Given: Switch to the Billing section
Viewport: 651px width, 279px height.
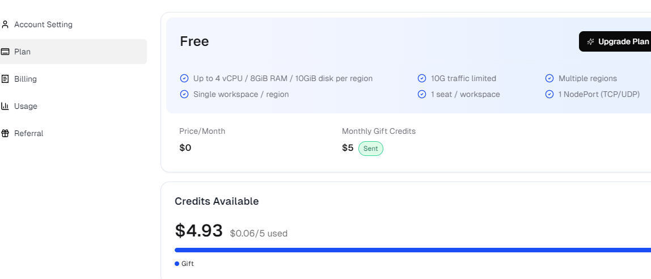Looking at the screenshot, I should tap(26, 79).
